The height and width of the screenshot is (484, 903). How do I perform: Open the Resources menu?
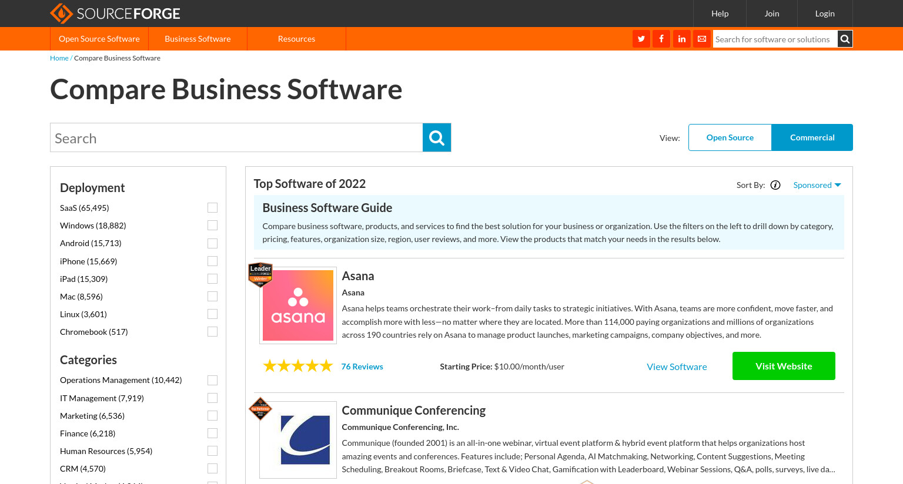(x=296, y=39)
